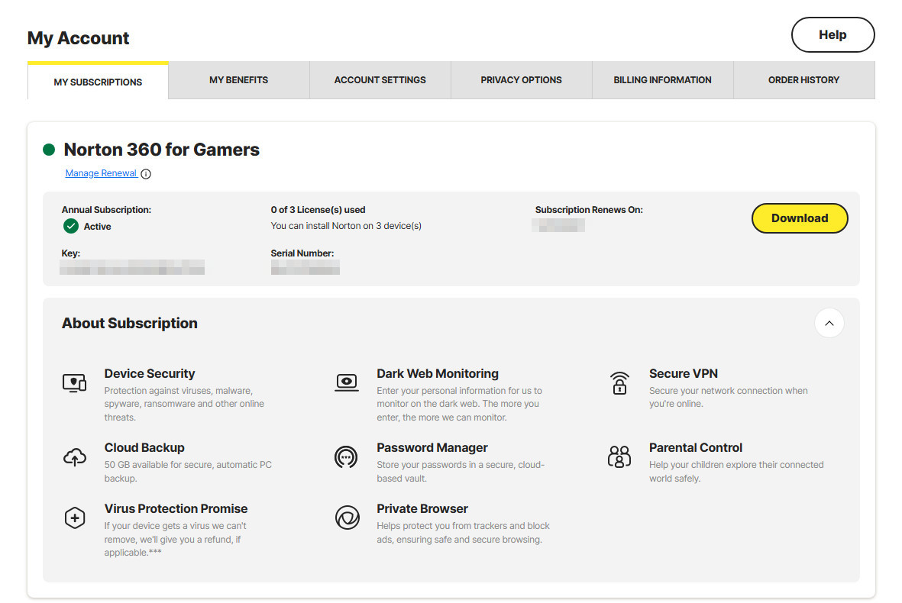The image size is (902, 603).
Task: Click the Serial Number: label
Action: point(302,253)
